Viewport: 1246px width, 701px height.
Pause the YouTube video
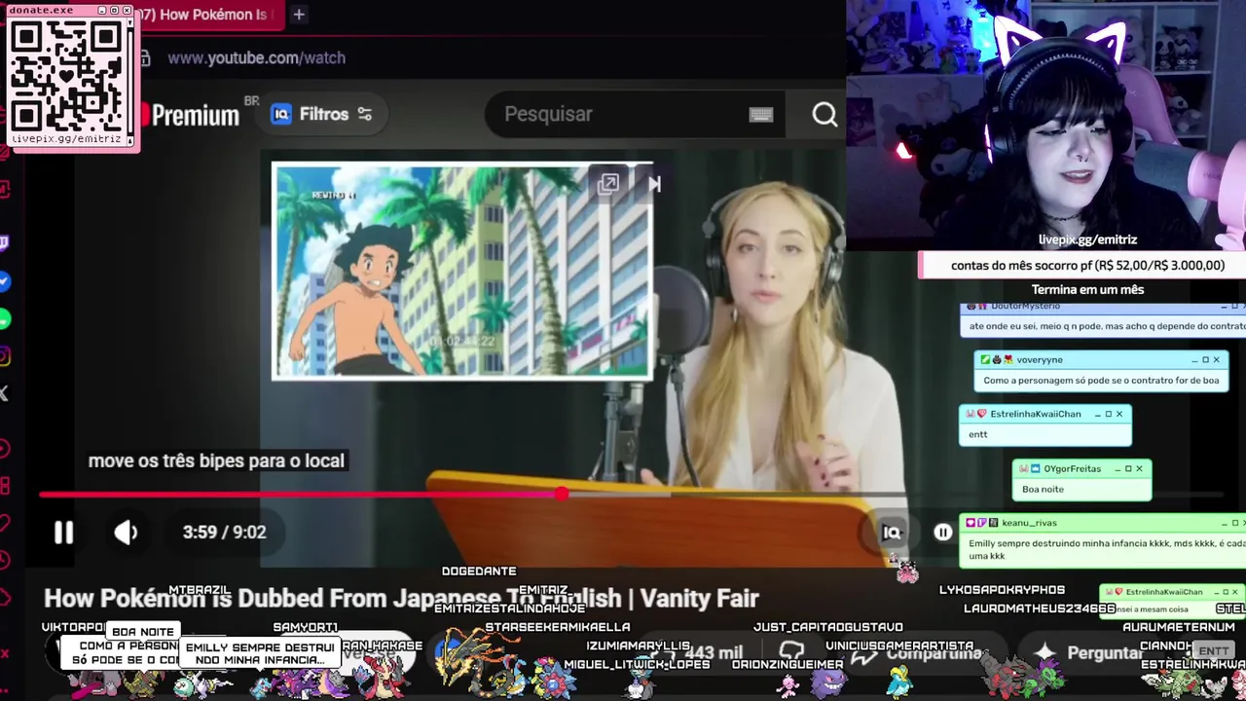[63, 532]
